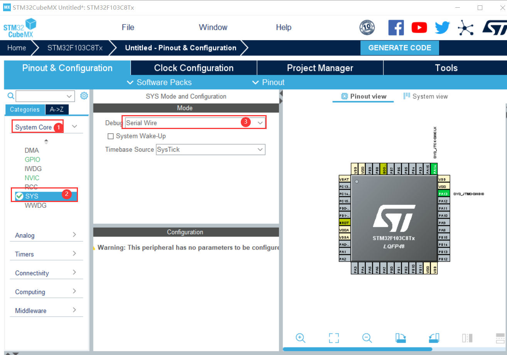Open the Twitter bird icon
This screenshot has height=355, width=507.
tap(443, 27)
